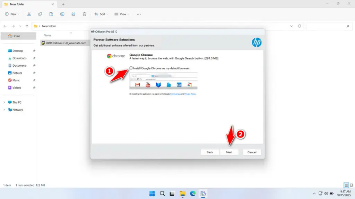Viewport: 355px width, 199px height.
Task: Click the YouTube icon in the browser preview
Action: coord(148,85)
